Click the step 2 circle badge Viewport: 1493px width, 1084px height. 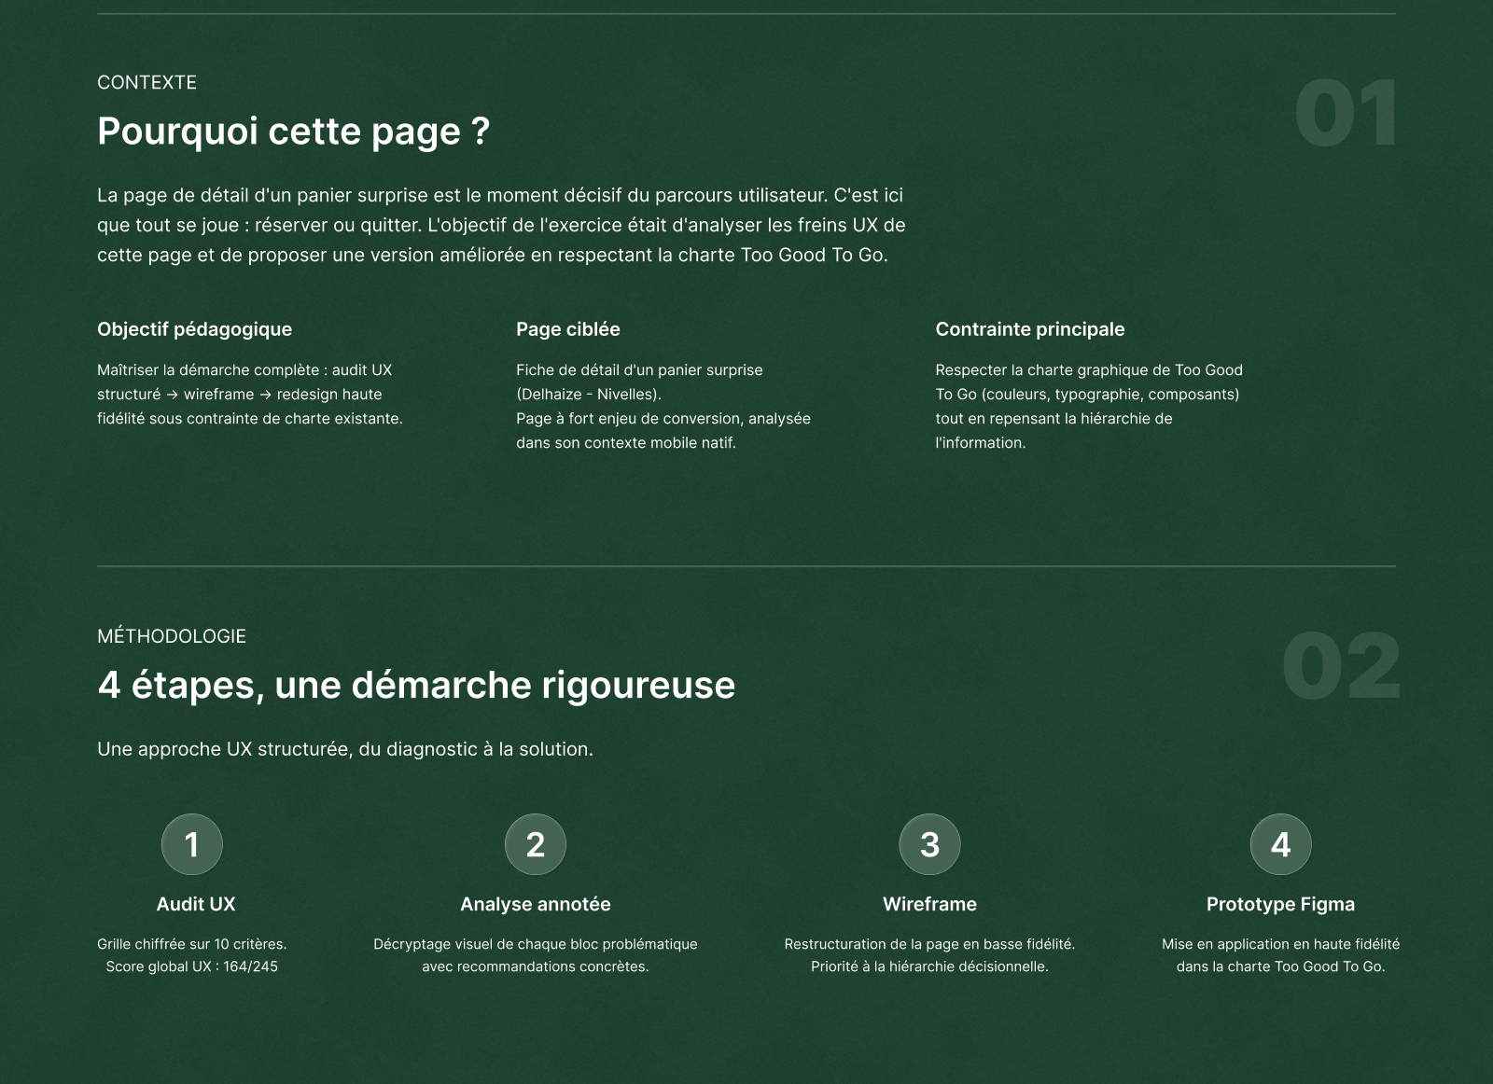pos(536,844)
